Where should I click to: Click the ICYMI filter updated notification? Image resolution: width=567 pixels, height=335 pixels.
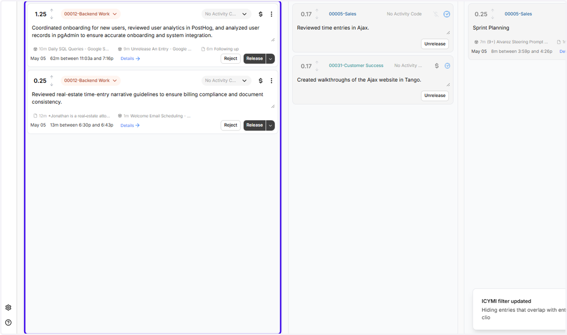[520, 309]
